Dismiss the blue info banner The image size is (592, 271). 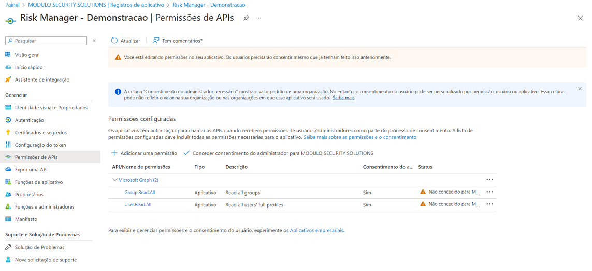pos(580,89)
